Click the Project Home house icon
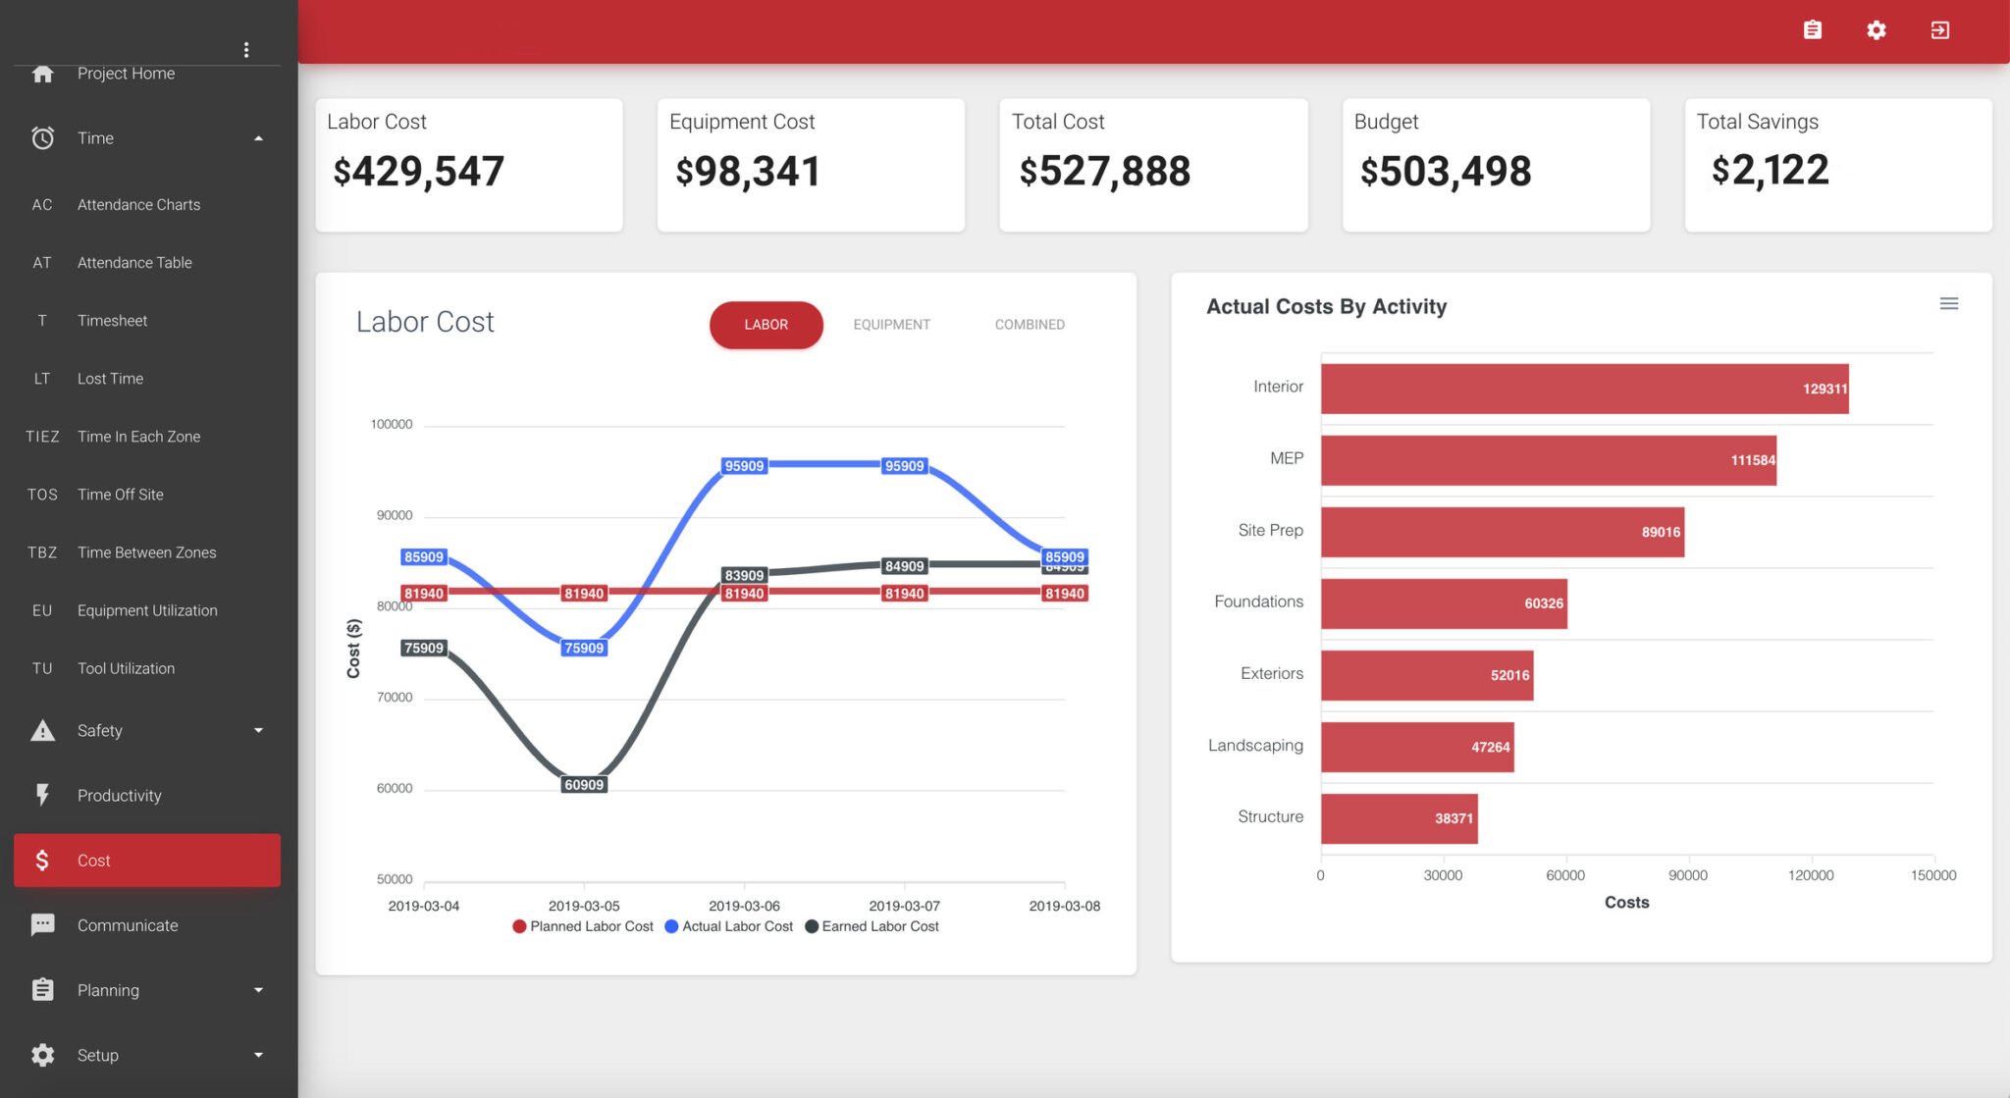 click(x=41, y=73)
